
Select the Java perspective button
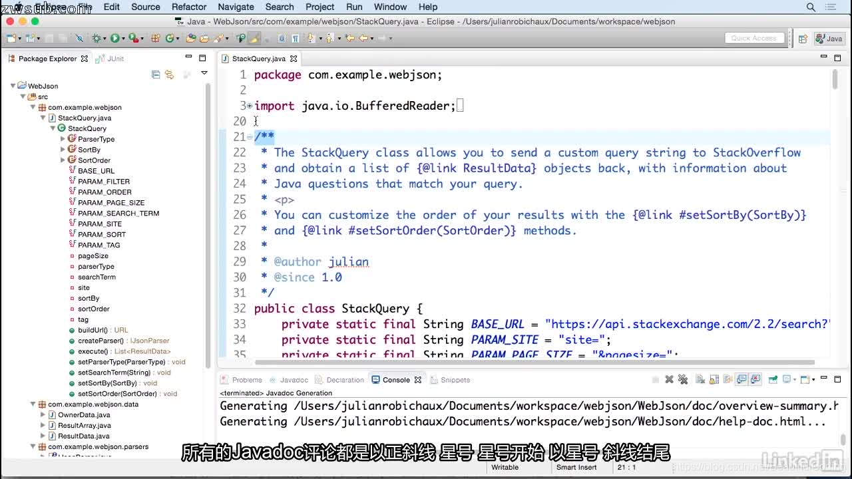[829, 39]
